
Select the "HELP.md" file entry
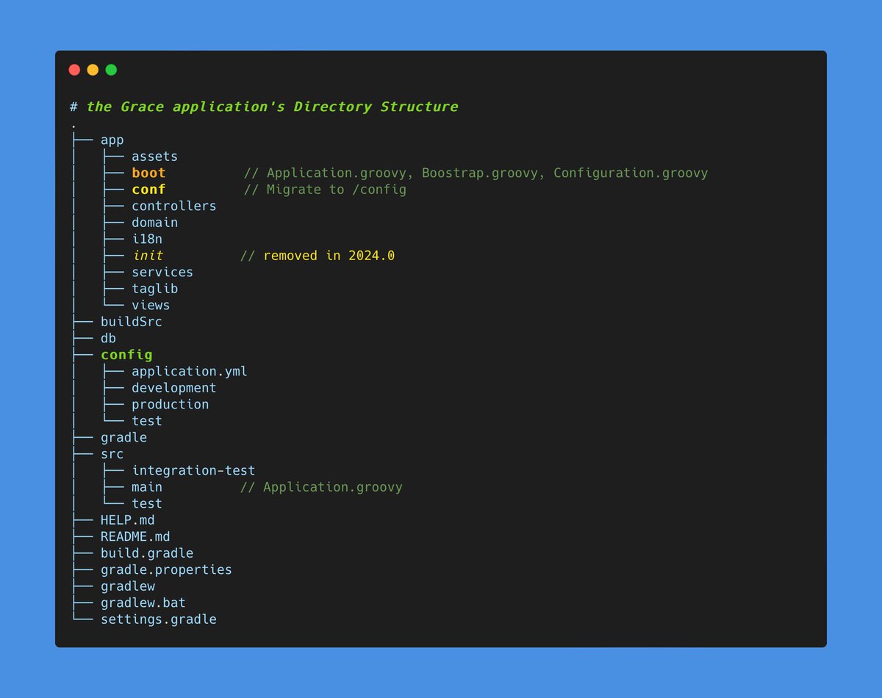pyautogui.click(x=128, y=520)
